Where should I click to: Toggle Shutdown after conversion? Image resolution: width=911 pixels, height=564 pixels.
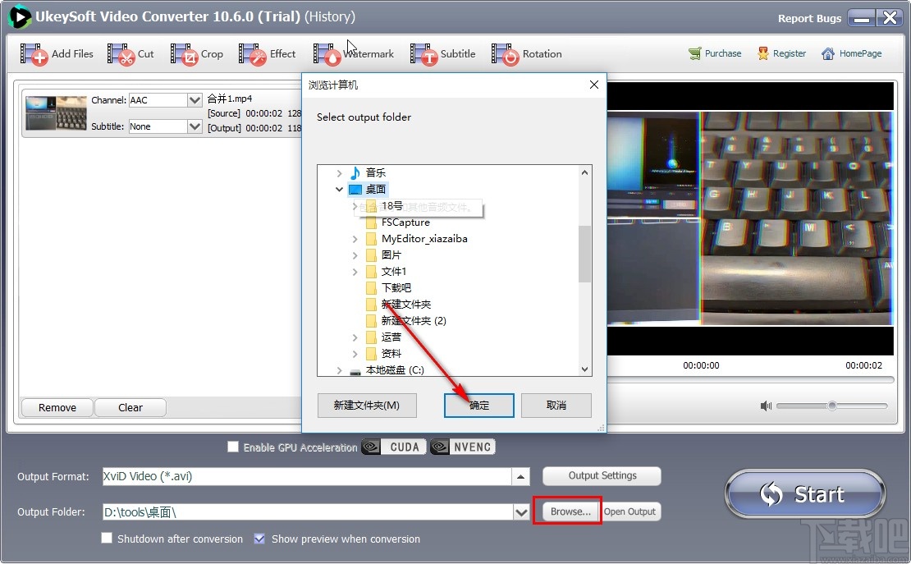(x=107, y=538)
